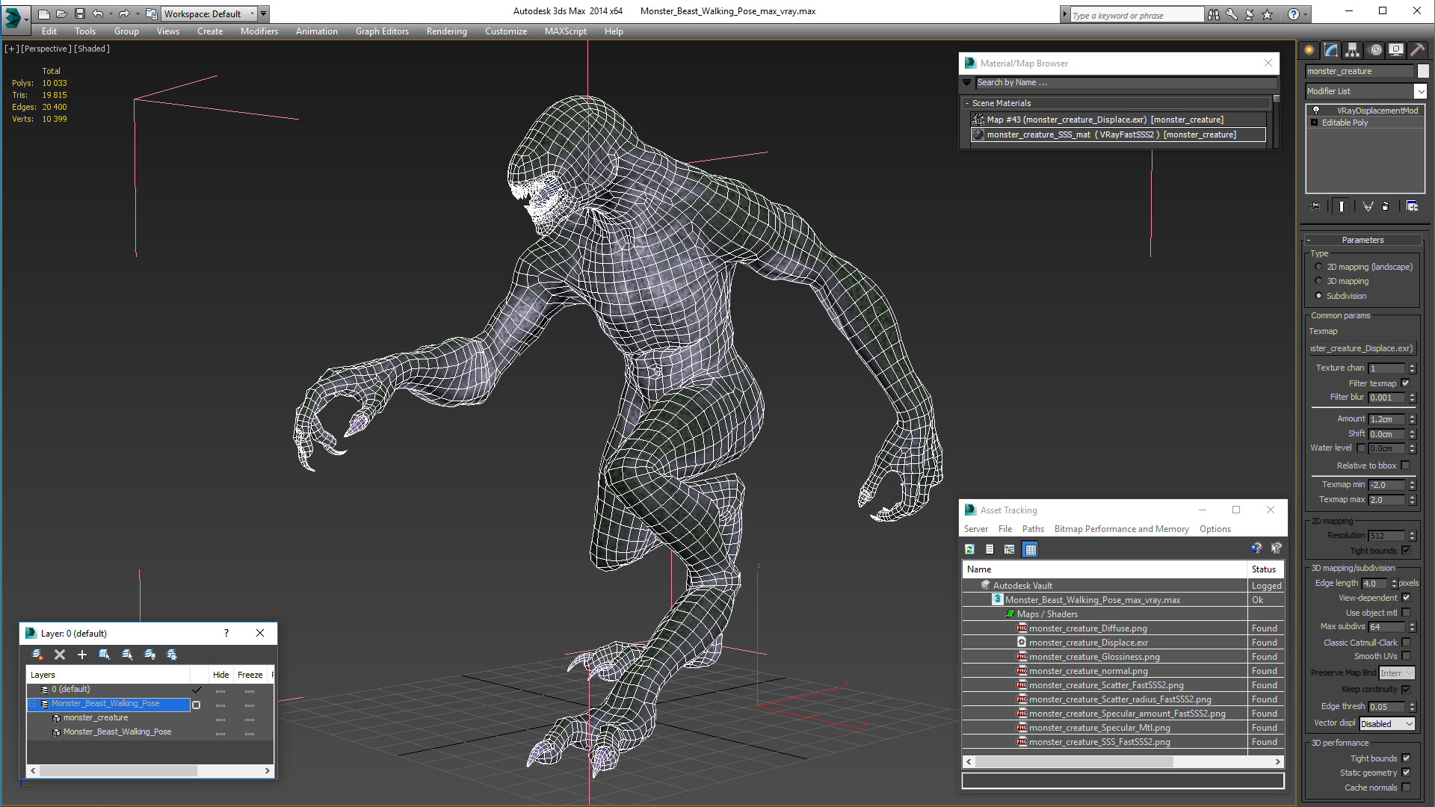Click Freeze/Unfreeze All Layers icon
Screen dimensions: 1435x807
(x=172, y=655)
